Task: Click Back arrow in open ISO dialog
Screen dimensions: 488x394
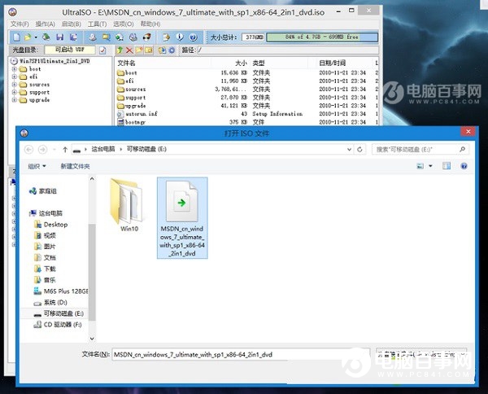Action: pyautogui.click(x=29, y=150)
